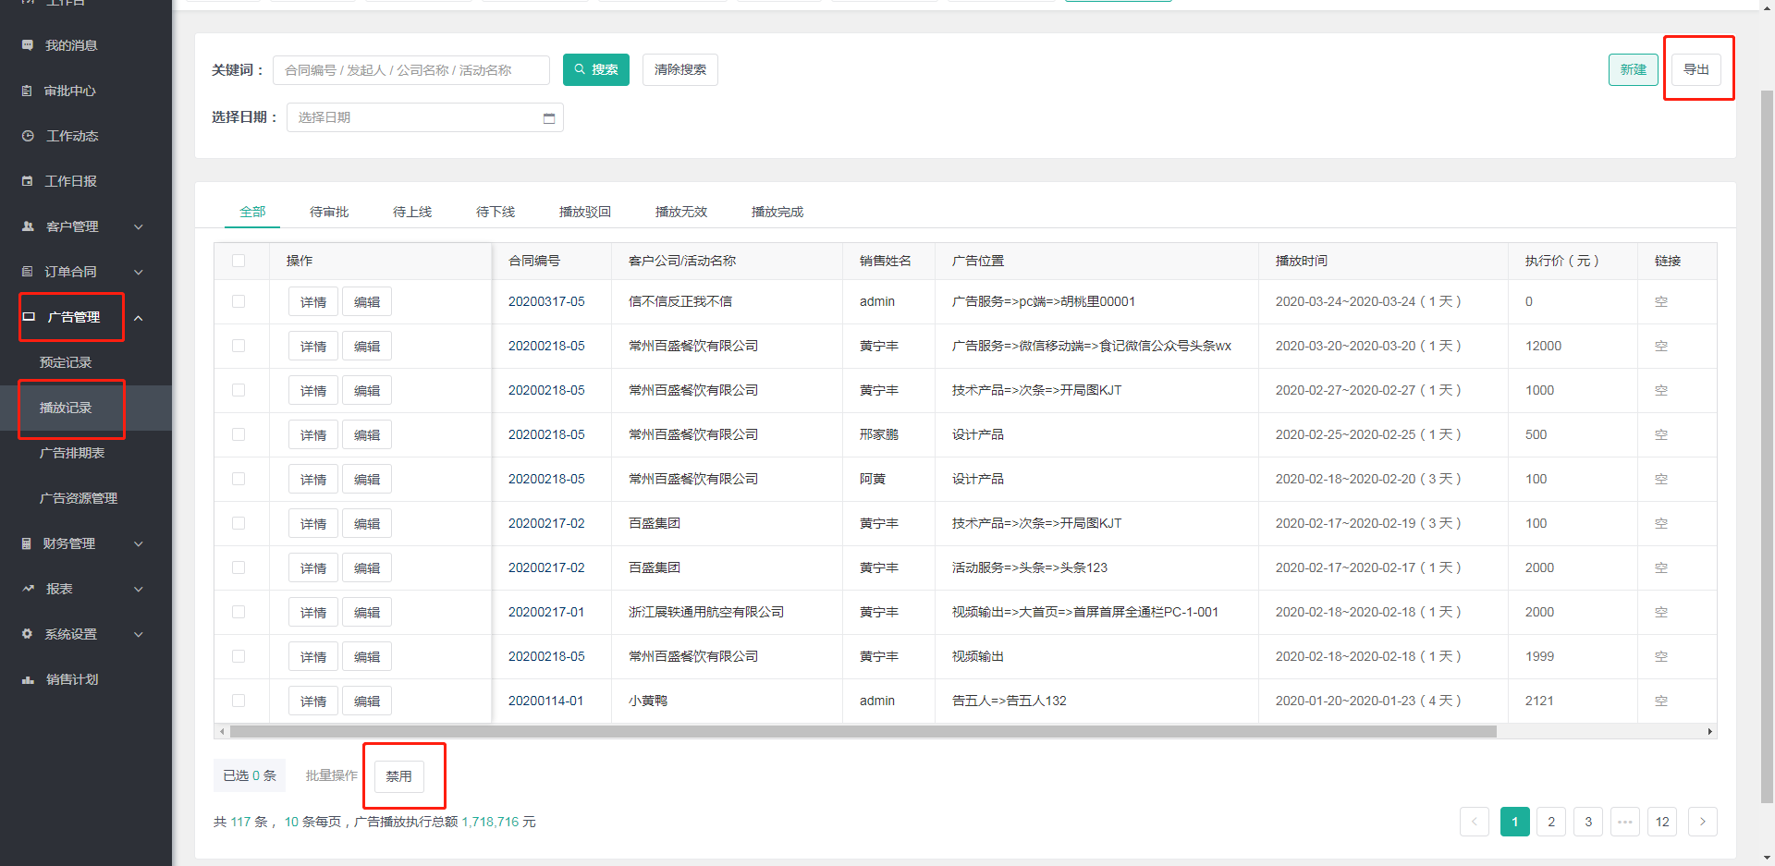Viewport: 1775px width, 866px height.
Task: Open the 选择日期 date picker field
Action: coord(425,117)
